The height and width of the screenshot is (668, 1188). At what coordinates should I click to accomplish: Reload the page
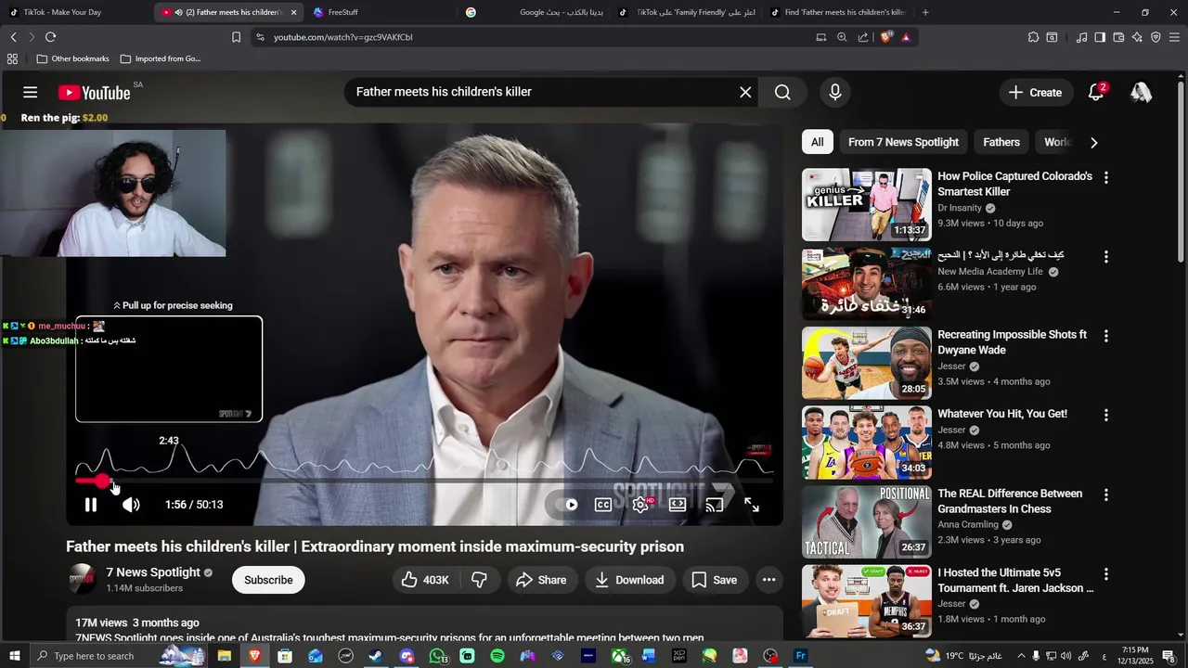pyautogui.click(x=50, y=37)
